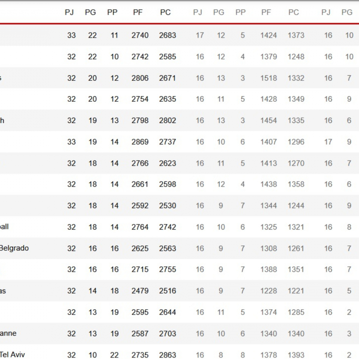Select the Tel Aviv team name
This screenshot has width=359, height=359.
13,355
